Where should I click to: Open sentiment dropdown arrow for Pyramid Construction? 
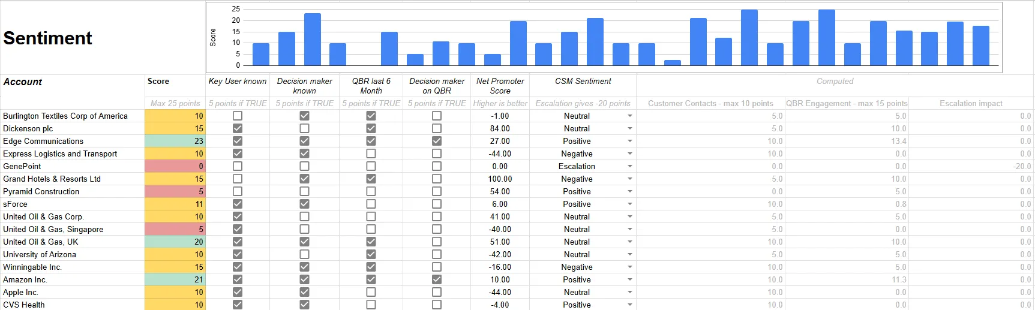[x=629, y=191]
